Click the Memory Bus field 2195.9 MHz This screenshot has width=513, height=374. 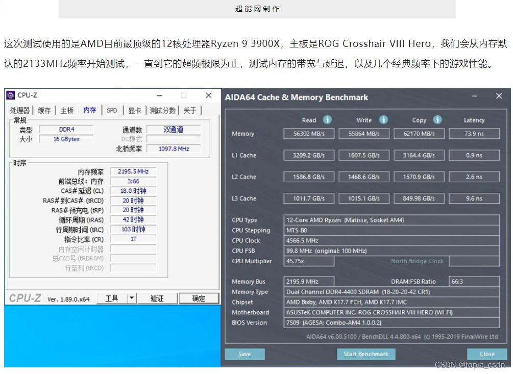[309, 282]
